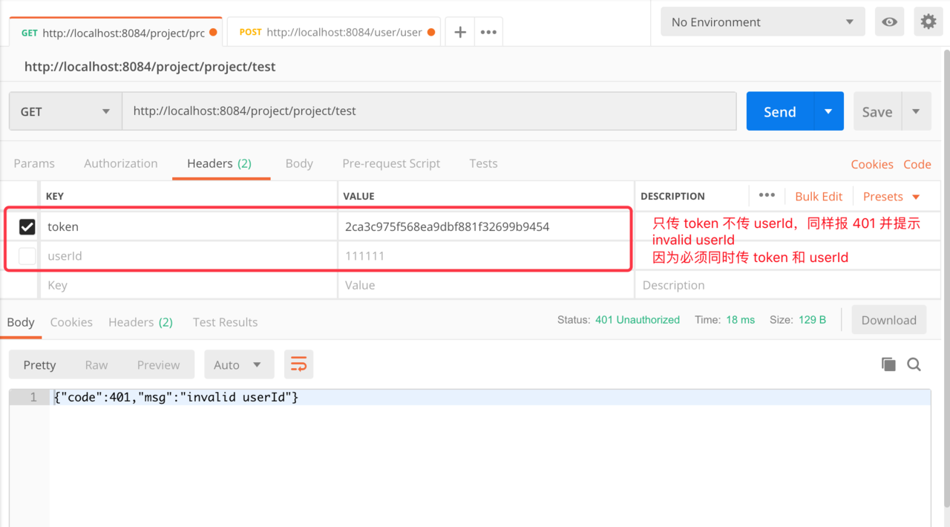Click the empty Key placeholder field
This screenshot has height=527, width=950.
[189, 285]
